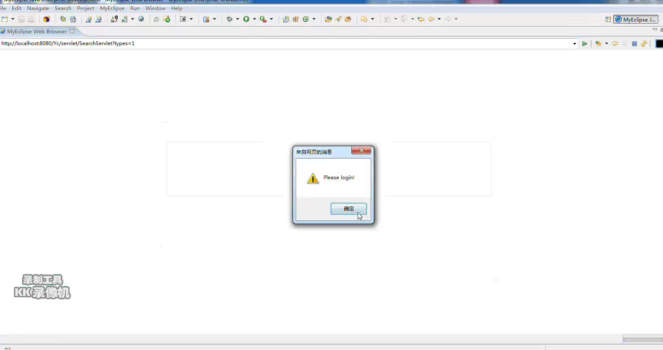Click the Last Edit Location arrow icon
663x350 pixels.
421,19
